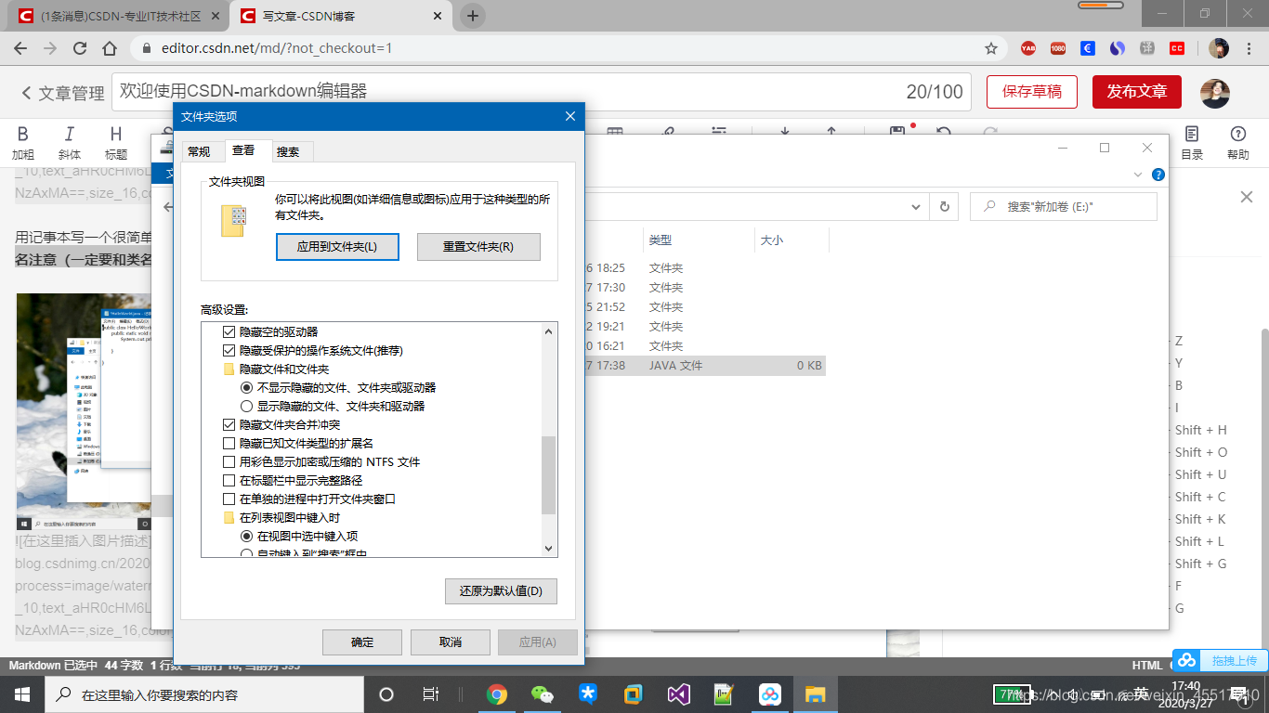
Task: Click 还原为默认值(D) button
Action: point(502,591)
